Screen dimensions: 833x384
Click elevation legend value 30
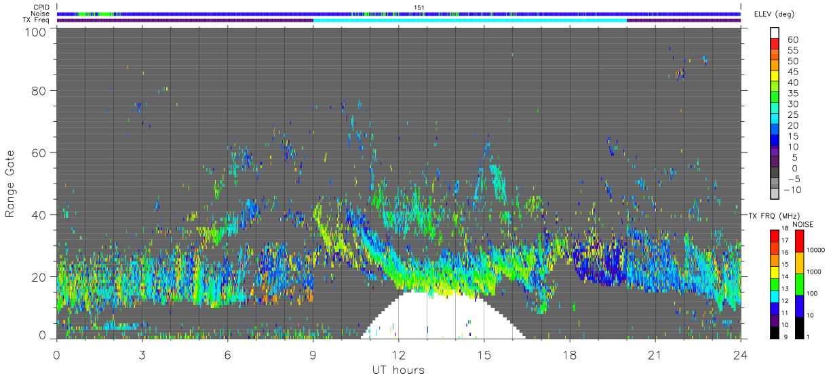pos(792,104)
